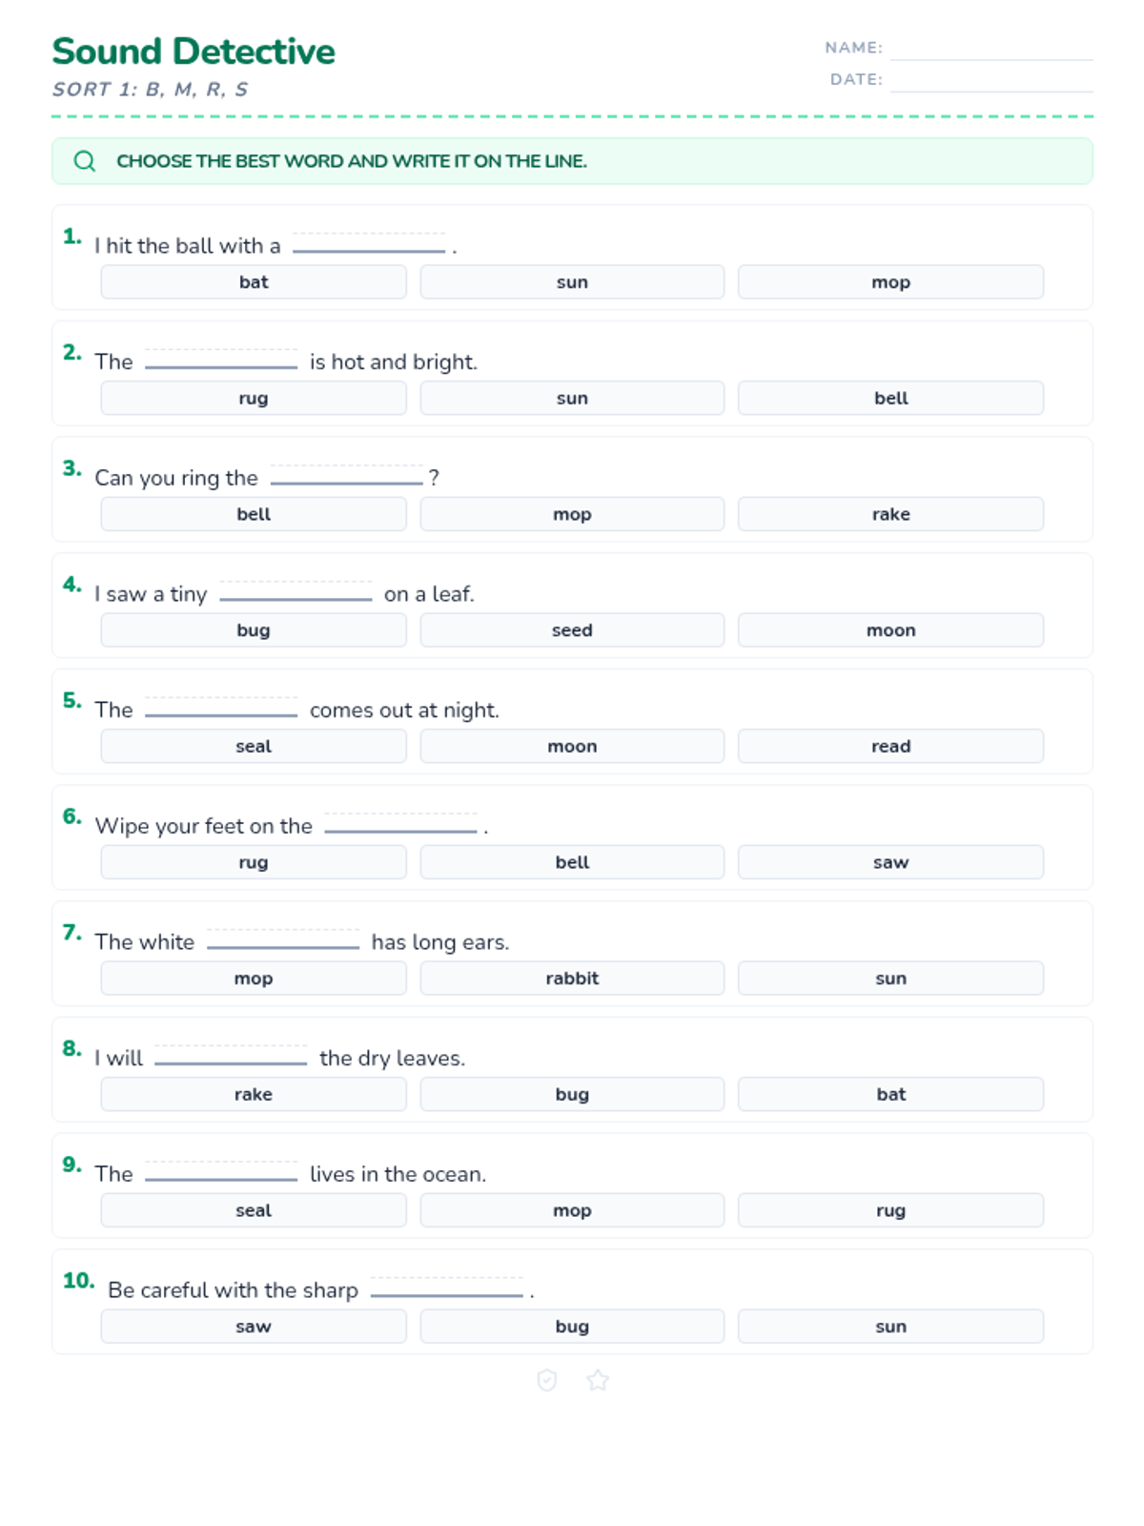1144x1526 pixels.
Task: Pick "rug" option under question 6
Action: 254,862
